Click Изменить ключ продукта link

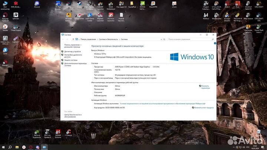[204, 108]
